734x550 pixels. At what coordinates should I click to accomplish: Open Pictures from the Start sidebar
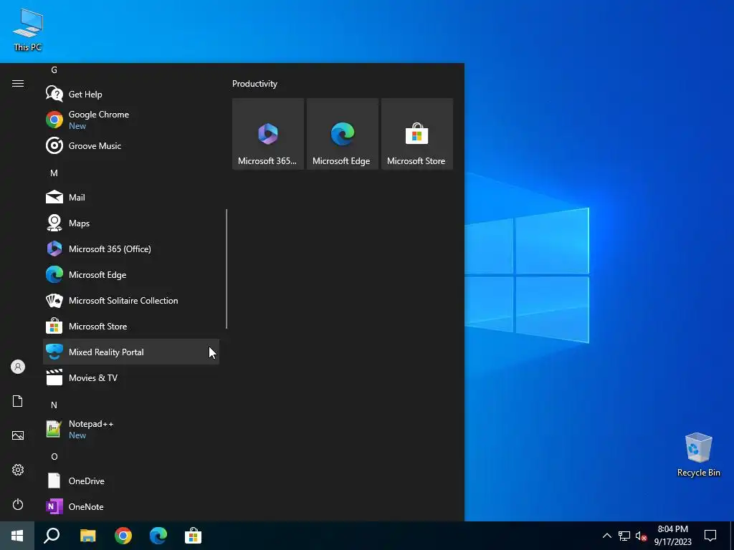18,435
